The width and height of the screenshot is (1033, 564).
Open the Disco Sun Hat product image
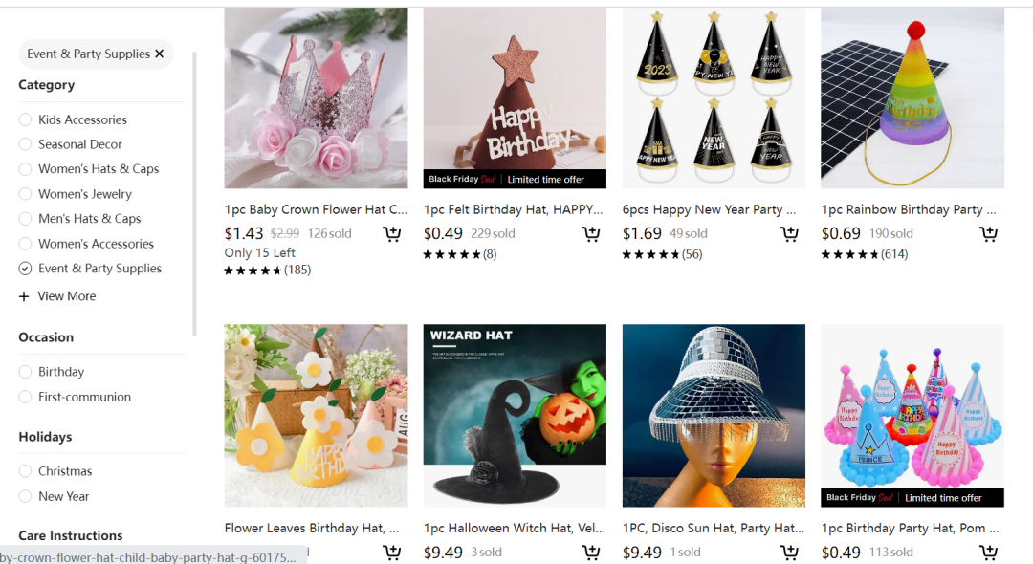(714, 415)
